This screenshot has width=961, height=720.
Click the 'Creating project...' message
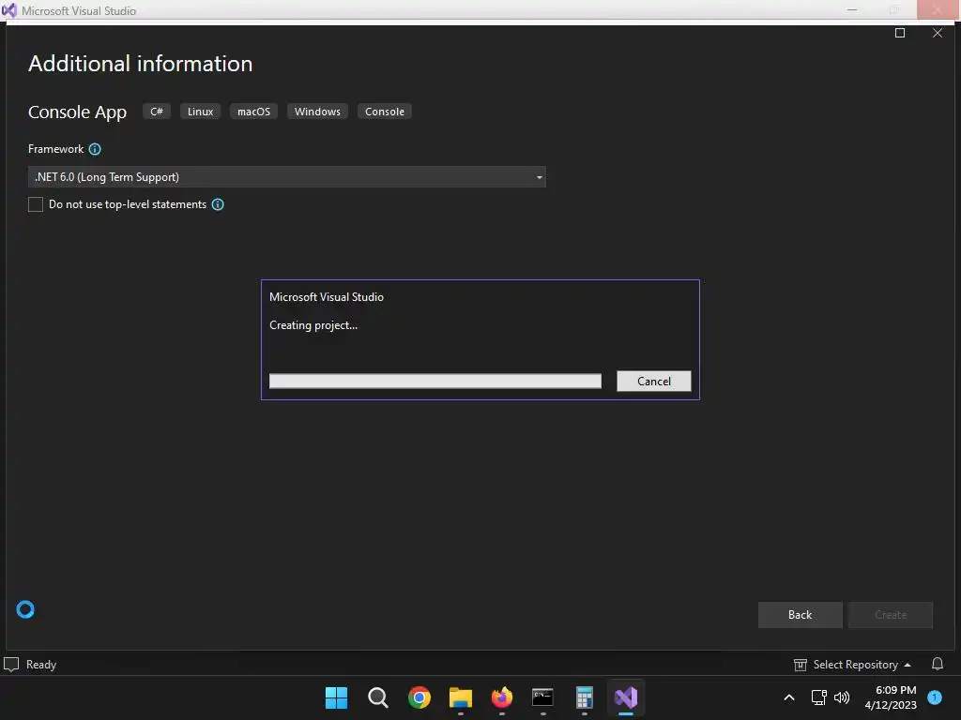[313, 325]
